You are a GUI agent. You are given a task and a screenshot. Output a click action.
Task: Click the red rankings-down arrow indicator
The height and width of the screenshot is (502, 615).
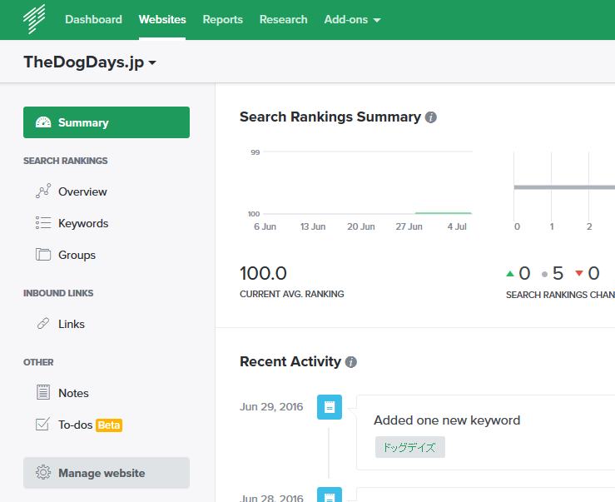(579, 273)
